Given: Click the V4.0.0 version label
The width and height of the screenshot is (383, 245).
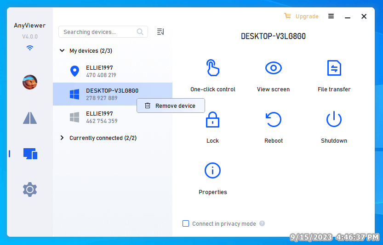Looking at the screenshot, I should (30, 37).
